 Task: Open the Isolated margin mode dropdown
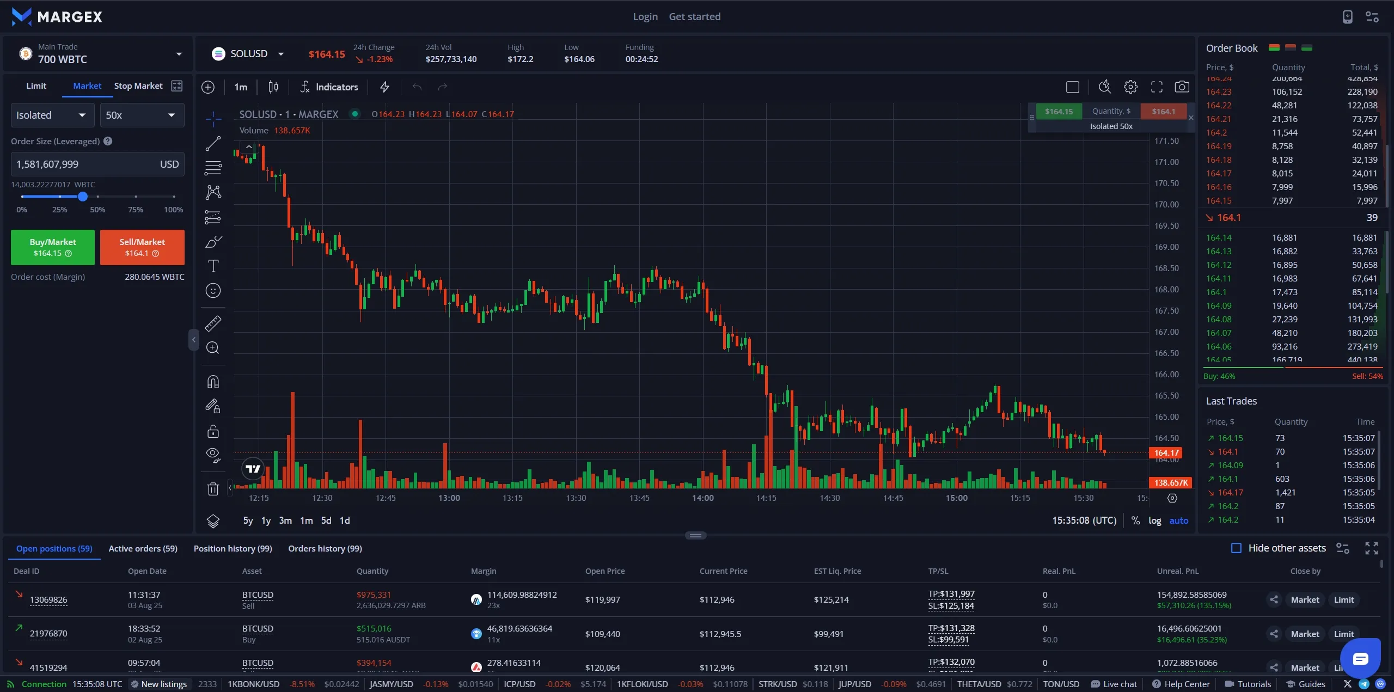click(x=52, y=115)
